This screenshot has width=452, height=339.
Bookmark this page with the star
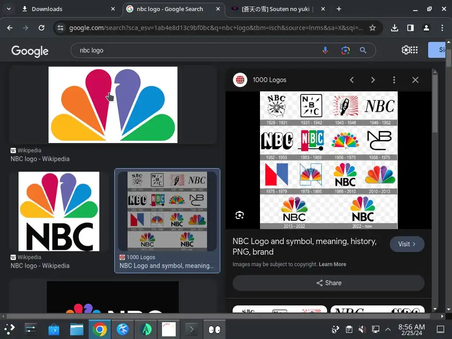[373, 28]
